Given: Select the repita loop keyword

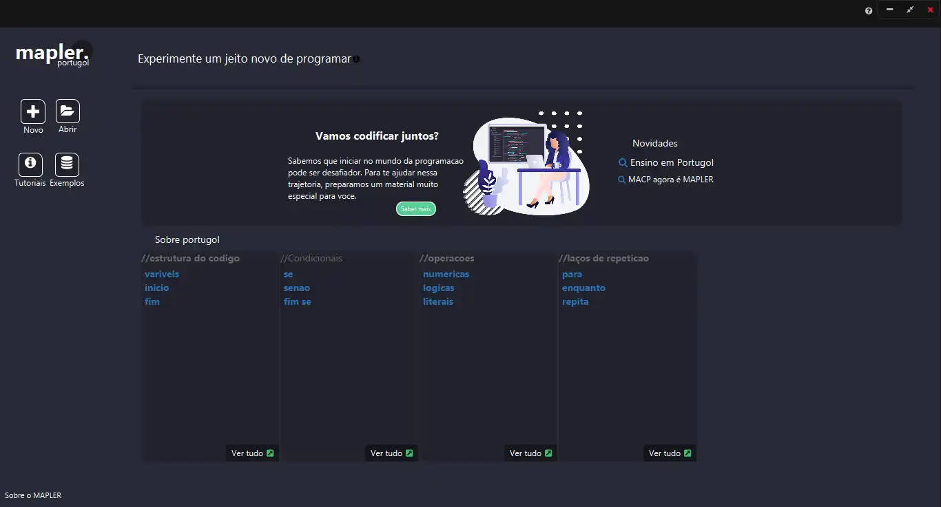Looking at the screenshot, I should tap(575, 301).
